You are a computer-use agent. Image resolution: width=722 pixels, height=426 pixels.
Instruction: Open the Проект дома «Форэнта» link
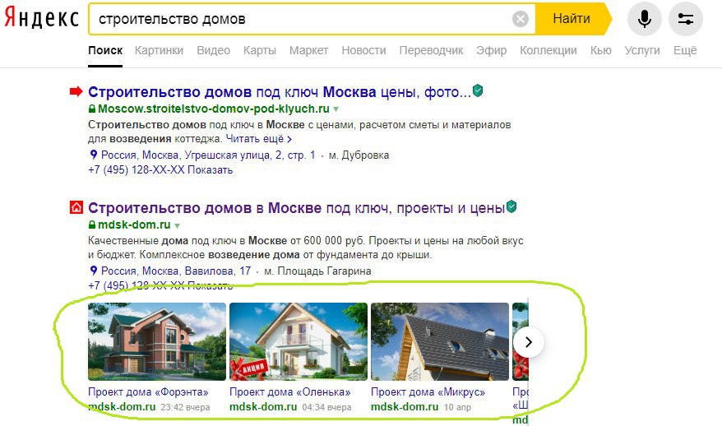[148, 392]
